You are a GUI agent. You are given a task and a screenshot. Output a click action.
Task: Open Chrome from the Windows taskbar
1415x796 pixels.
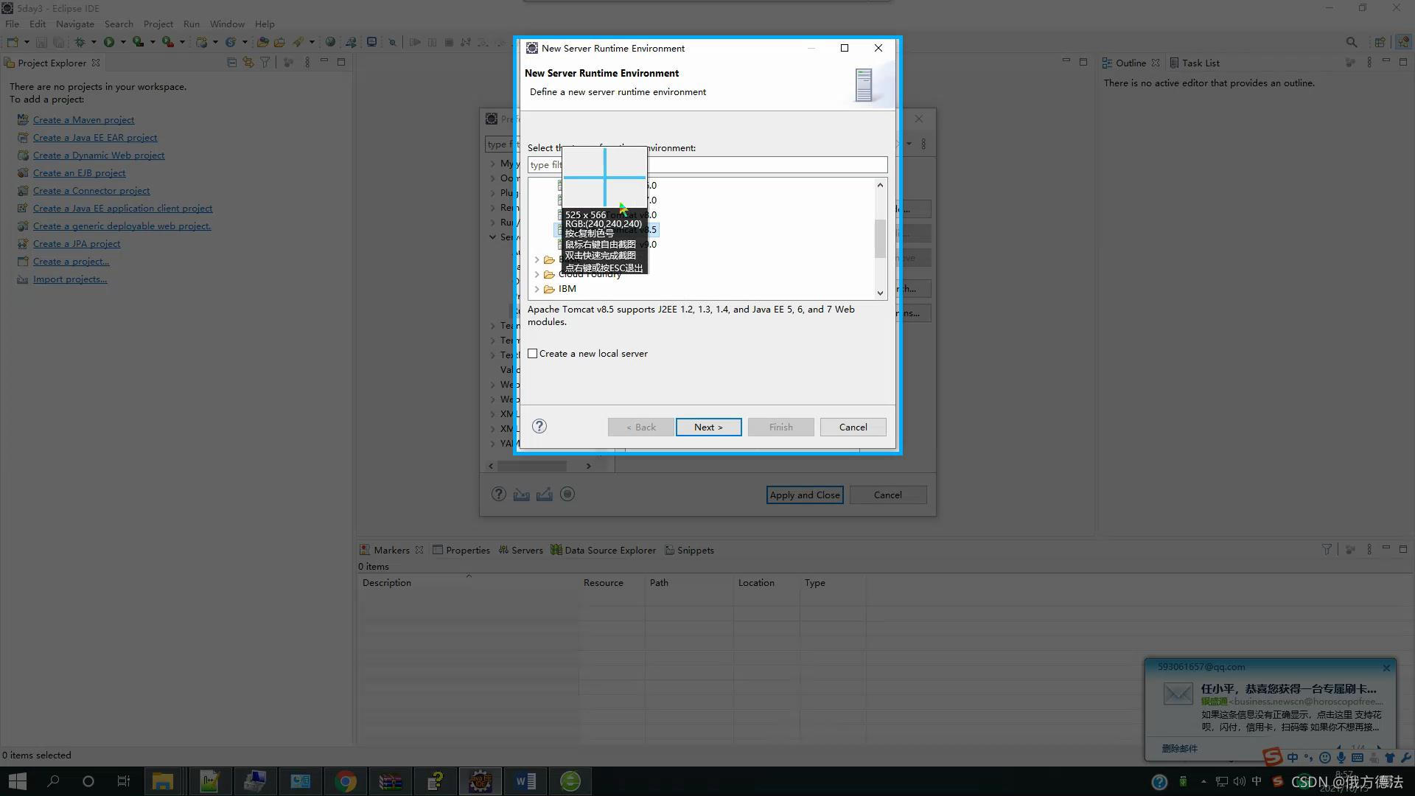coord(345,781)
